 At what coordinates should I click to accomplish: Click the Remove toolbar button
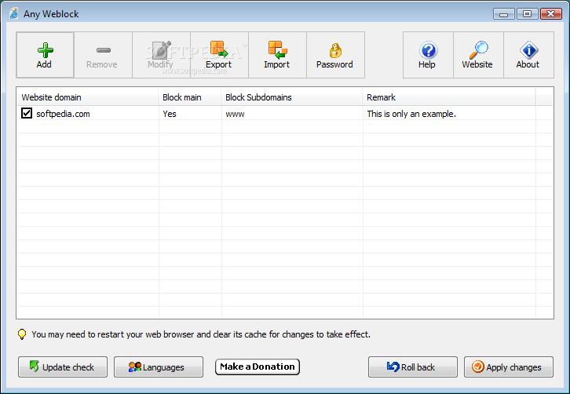[103, 55]
